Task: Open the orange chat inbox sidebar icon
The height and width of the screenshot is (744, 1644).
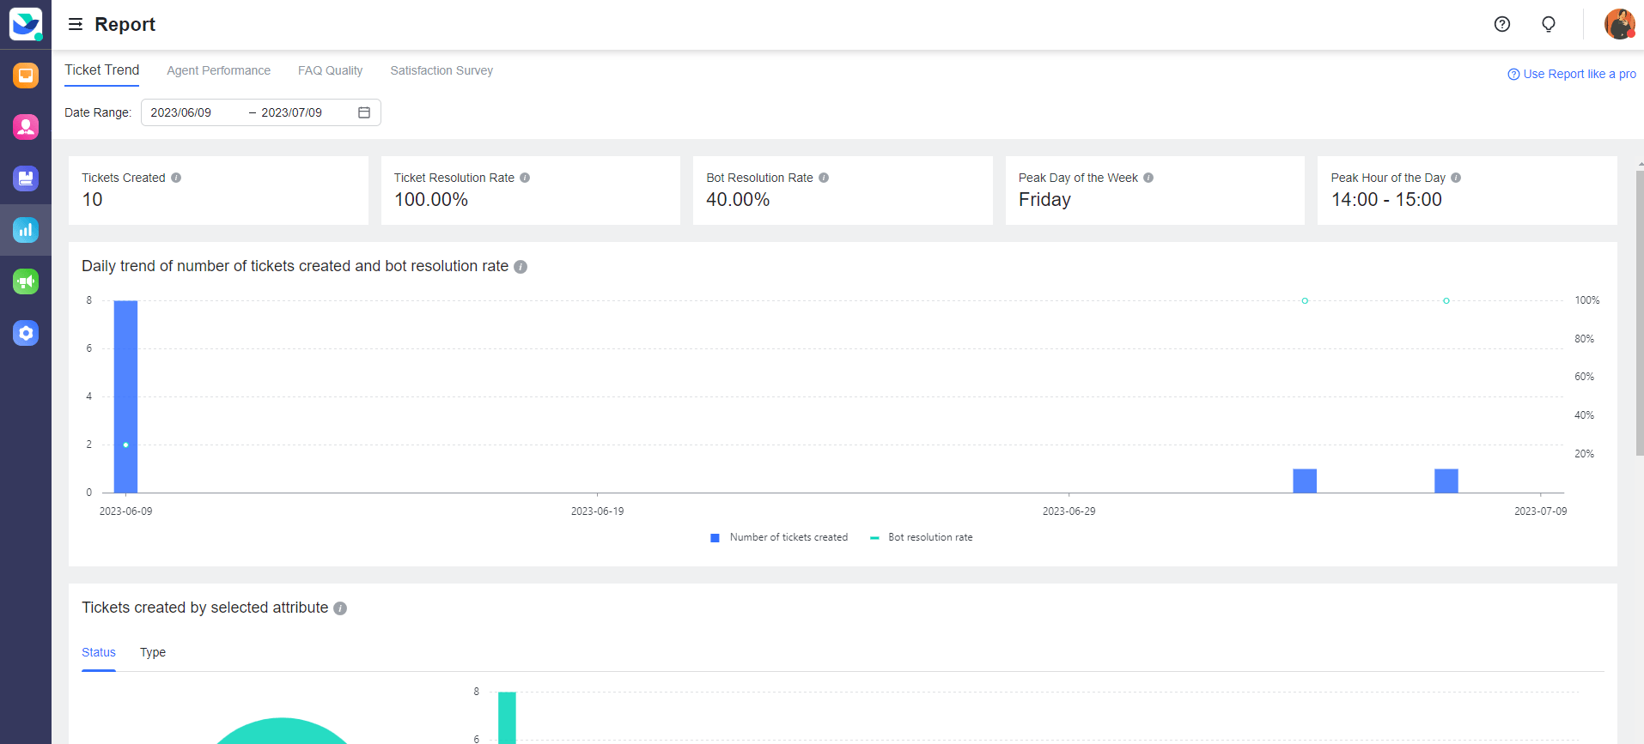Action: [26, 76]
